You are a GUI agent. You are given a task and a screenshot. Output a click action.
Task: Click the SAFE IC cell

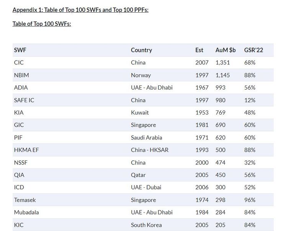tap(24, 100)
